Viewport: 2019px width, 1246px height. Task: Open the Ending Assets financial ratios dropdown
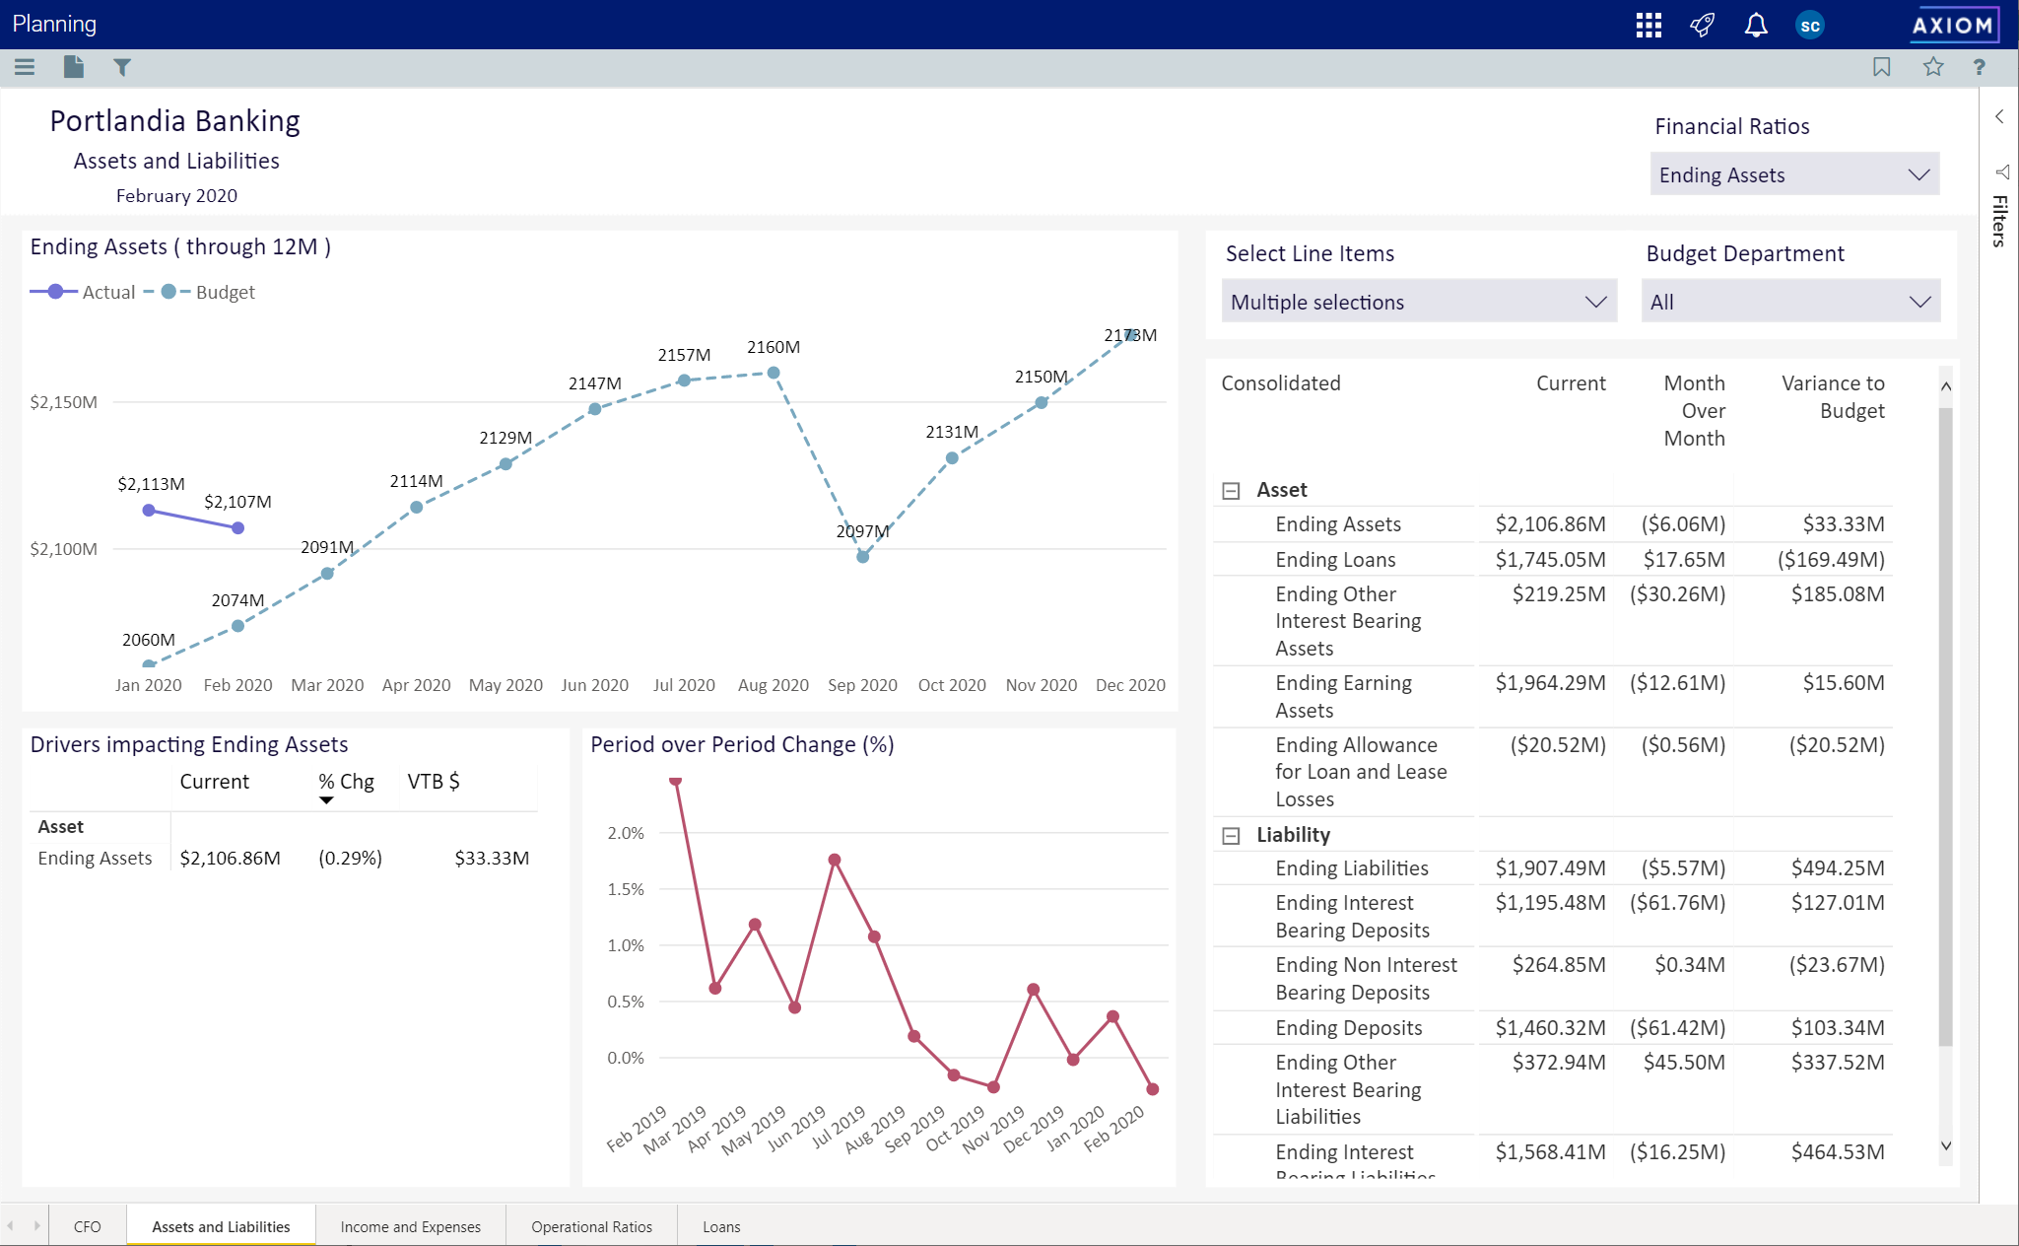1794,174
